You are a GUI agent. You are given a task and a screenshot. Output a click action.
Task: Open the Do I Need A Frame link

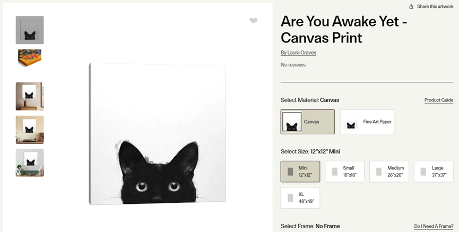point(434,227)
